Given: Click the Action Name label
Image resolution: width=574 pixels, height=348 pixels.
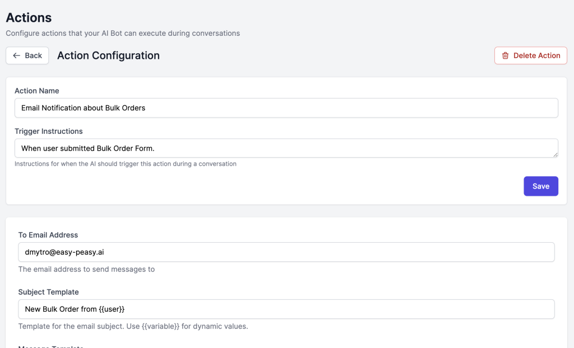Looking at the screenshot, I should point(36,91).
